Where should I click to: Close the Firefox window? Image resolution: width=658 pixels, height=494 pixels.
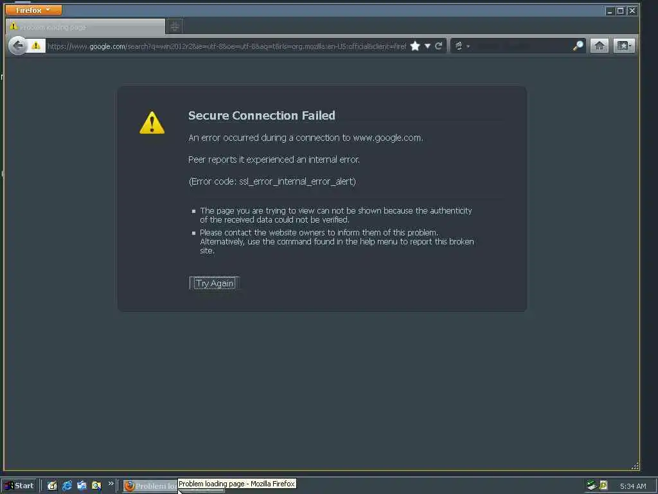[632, 11]
